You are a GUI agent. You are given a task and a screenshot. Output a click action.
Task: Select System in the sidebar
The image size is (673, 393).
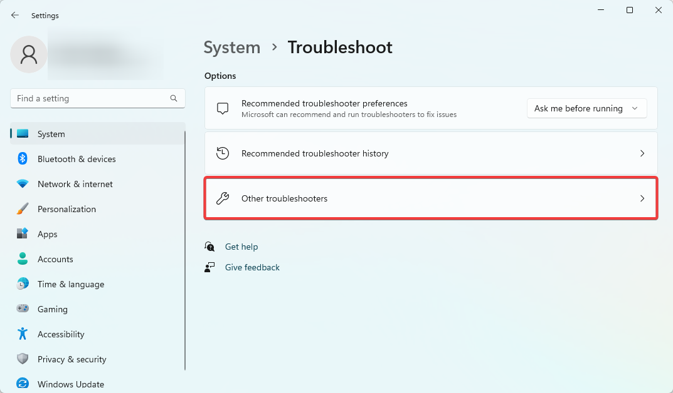[x=51, y=134]
